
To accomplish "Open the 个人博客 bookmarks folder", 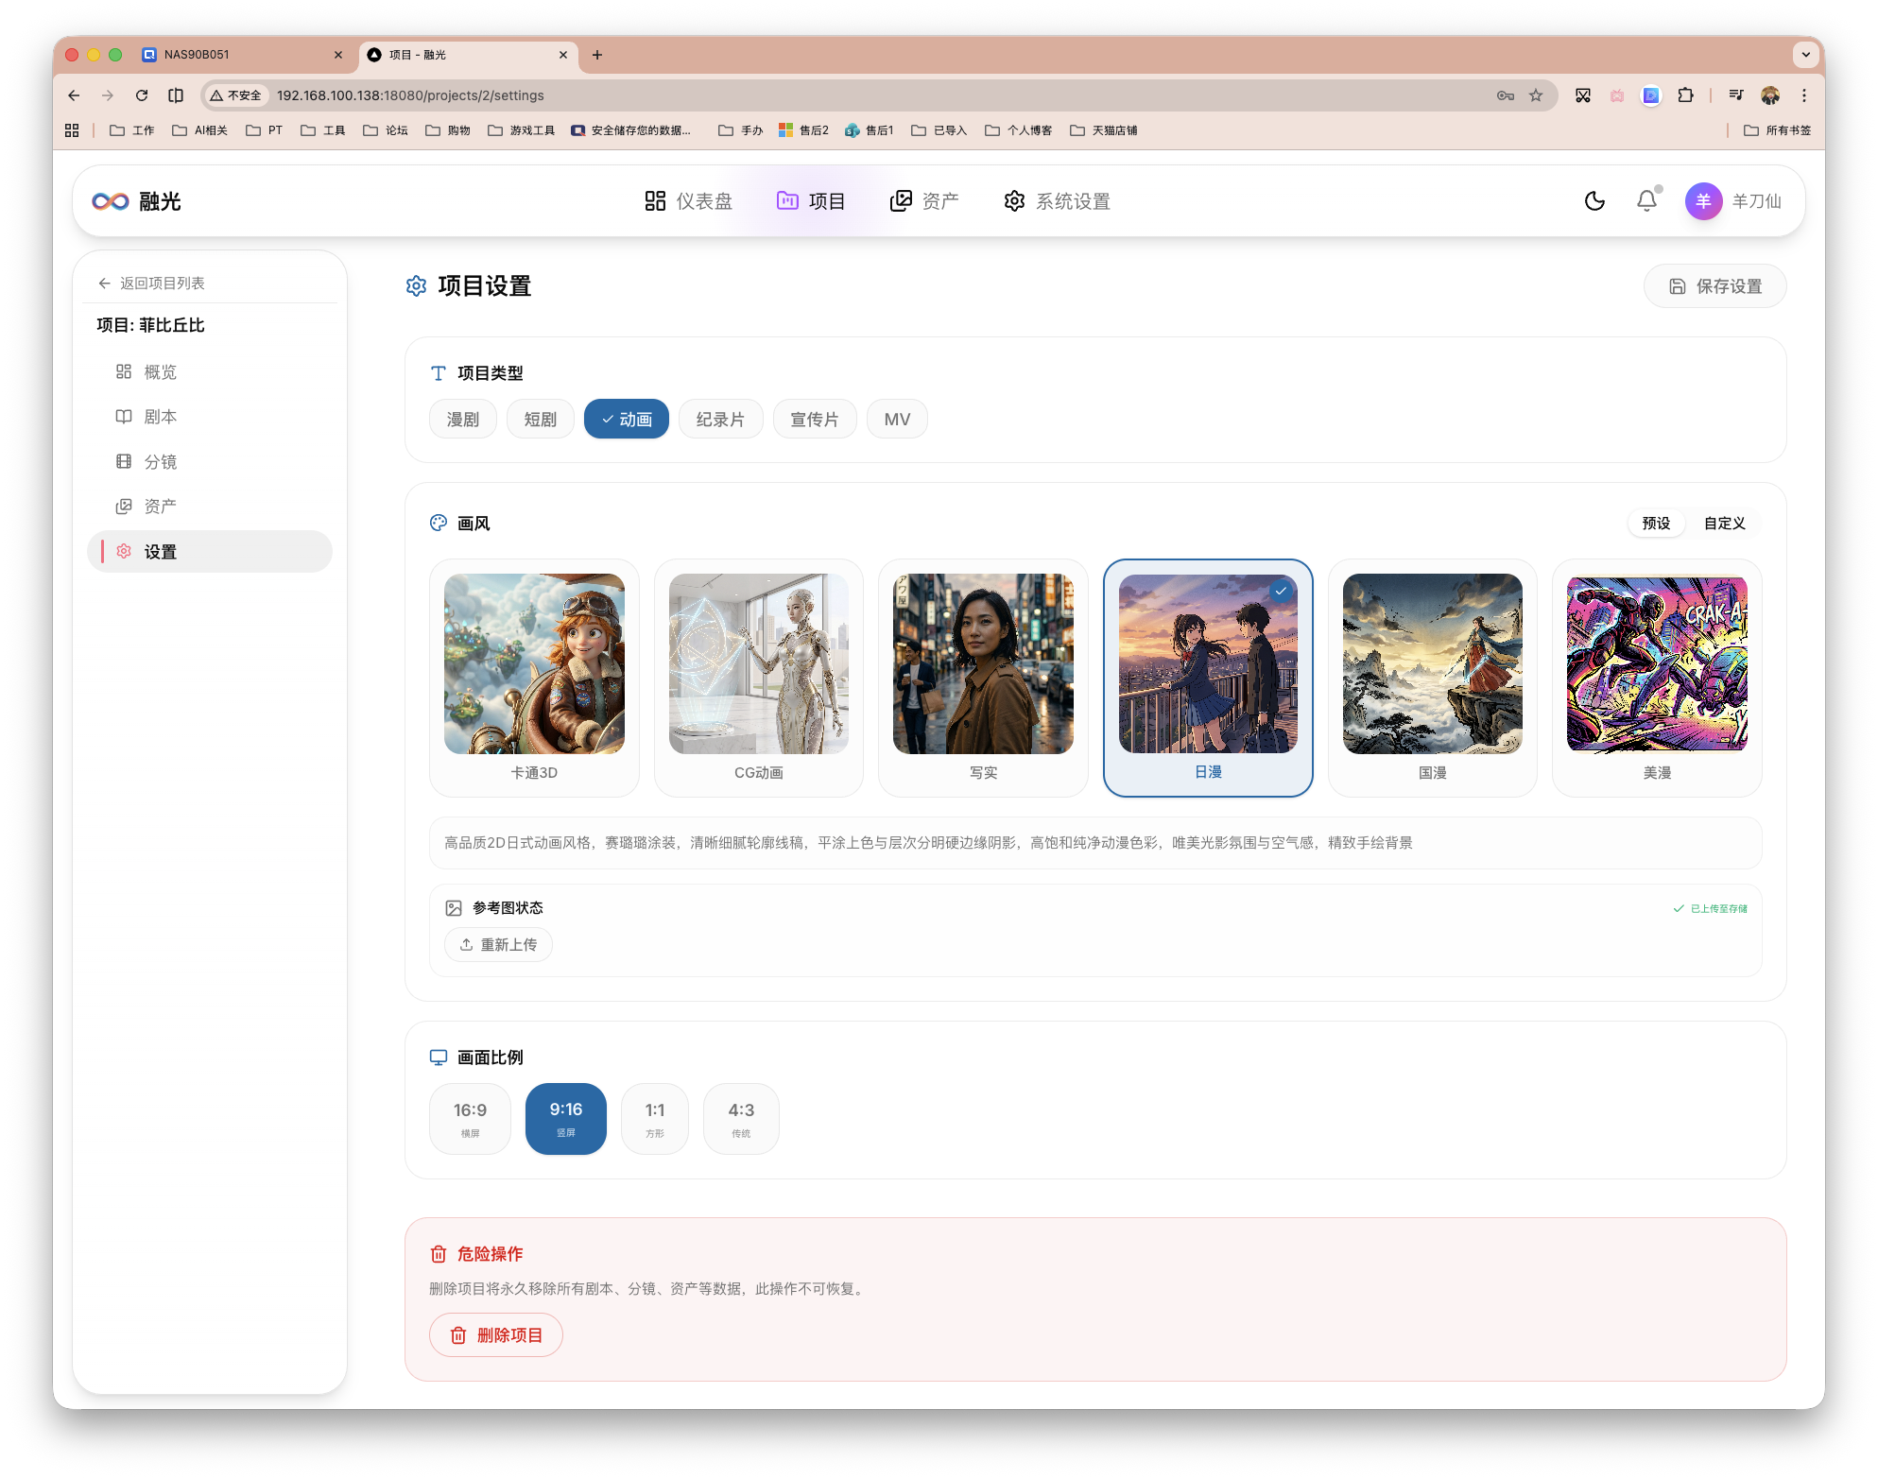I will 1019,130.
